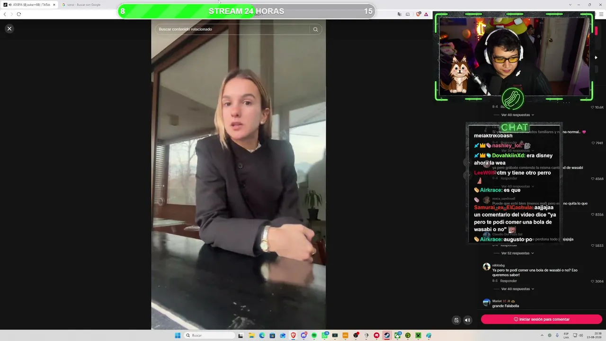Open the nikklabg username link
The image size is (606, 341).
pos(499,265)
